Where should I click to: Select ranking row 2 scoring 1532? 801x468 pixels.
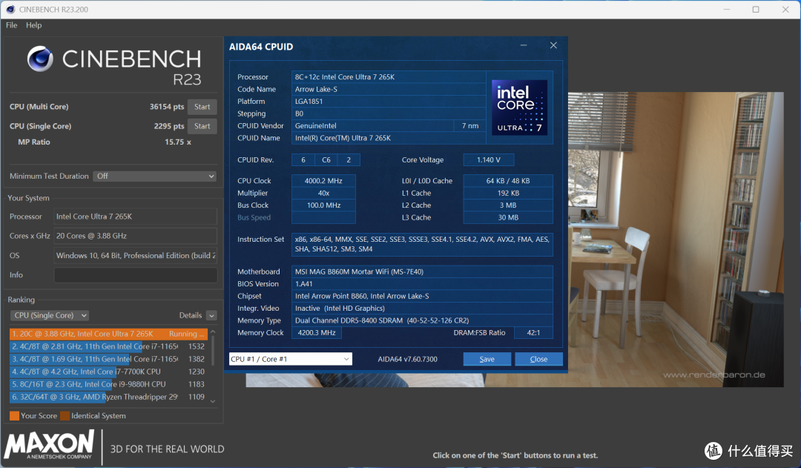coord(108,346)
